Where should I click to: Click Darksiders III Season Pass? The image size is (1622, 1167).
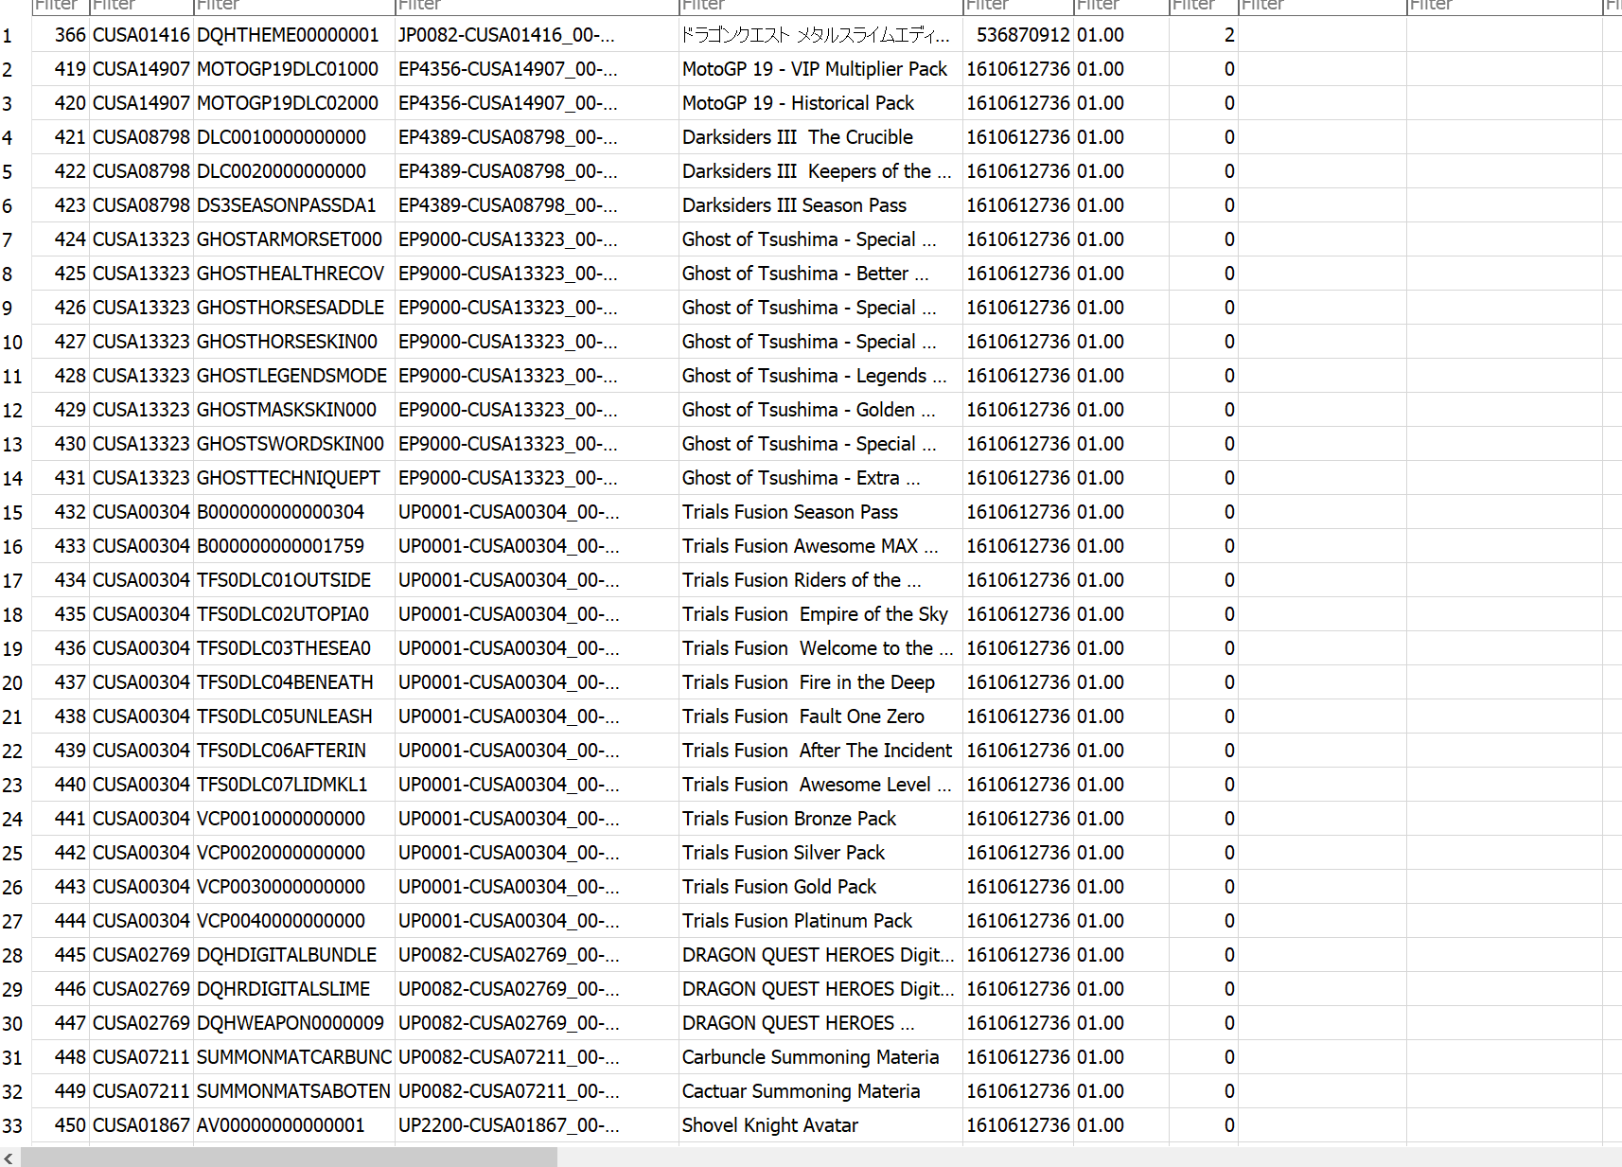point(820,205)
